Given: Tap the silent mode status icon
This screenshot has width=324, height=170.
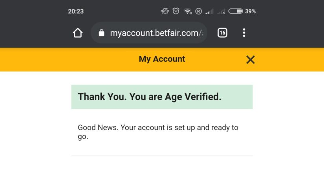Looking at the screenshot, I should coord(165,11).
